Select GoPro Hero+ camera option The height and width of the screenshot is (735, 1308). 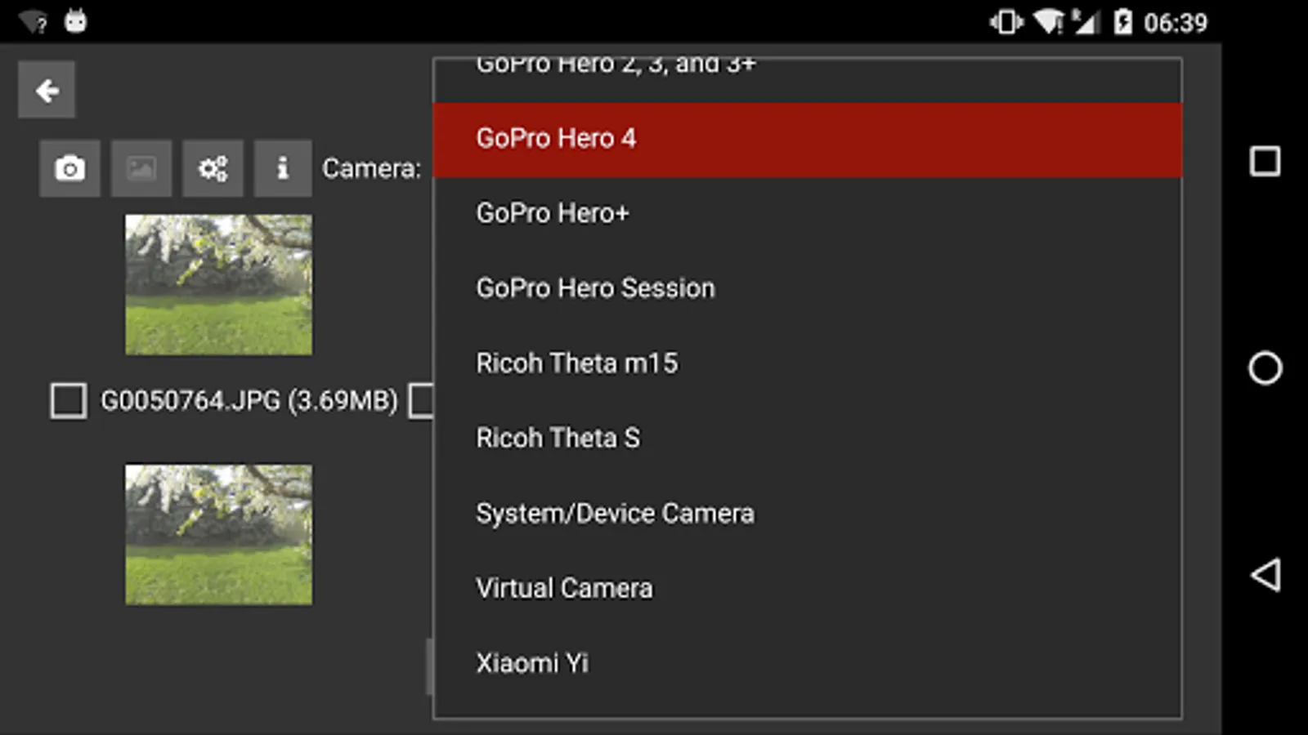click(808, 214)
